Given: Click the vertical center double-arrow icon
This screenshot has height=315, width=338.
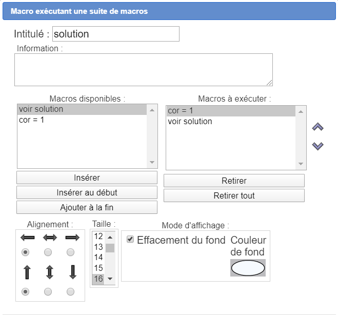Looking at the screenshot, I should point(49,271).
